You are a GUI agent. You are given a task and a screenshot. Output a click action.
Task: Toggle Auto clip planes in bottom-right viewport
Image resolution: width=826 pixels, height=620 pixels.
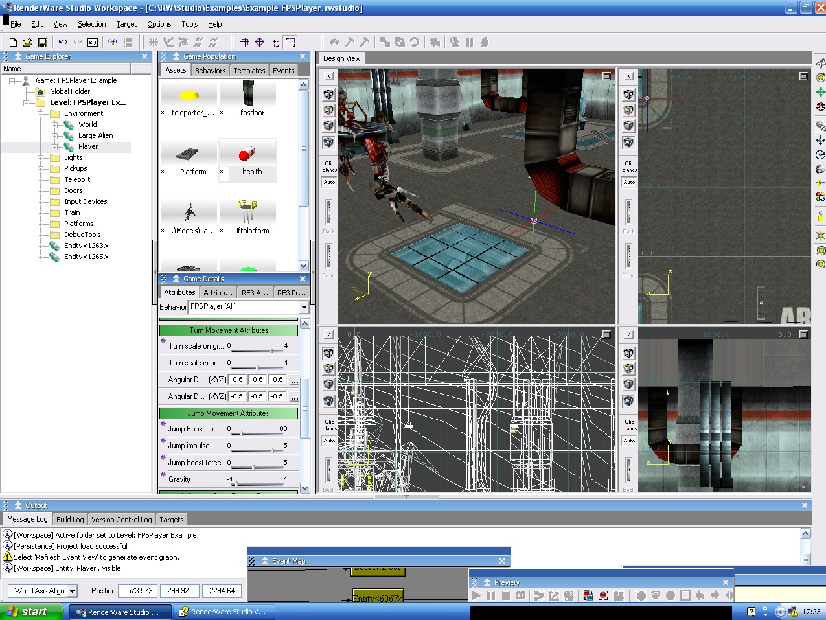629,441
